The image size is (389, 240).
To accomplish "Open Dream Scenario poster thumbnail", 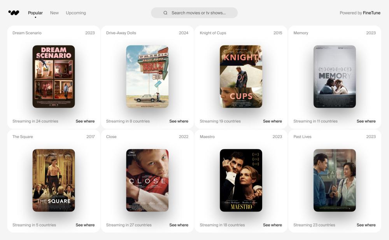I will pos(54,77).
